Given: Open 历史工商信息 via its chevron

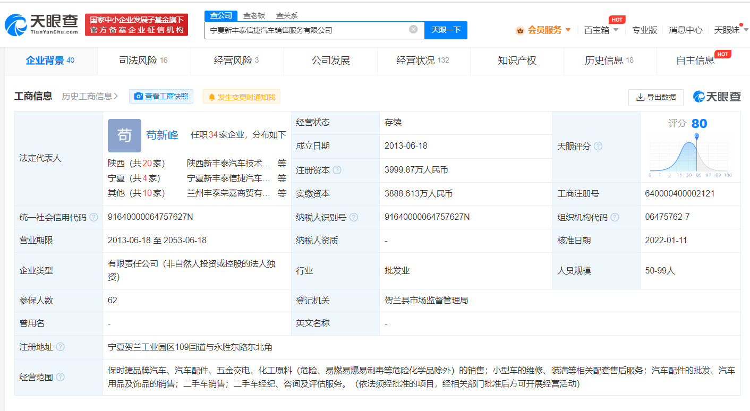Looking at the screenshot, I should [116, 96].
